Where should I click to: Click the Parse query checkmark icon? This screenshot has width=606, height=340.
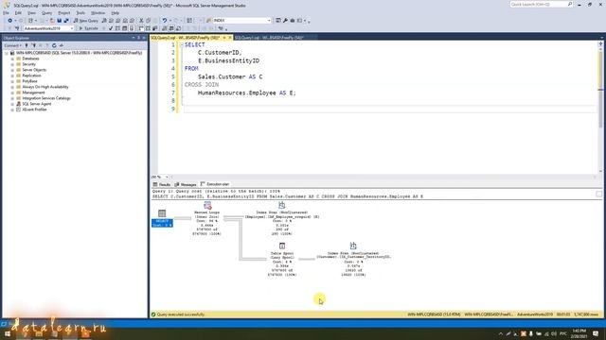click(x=111, y=28)
